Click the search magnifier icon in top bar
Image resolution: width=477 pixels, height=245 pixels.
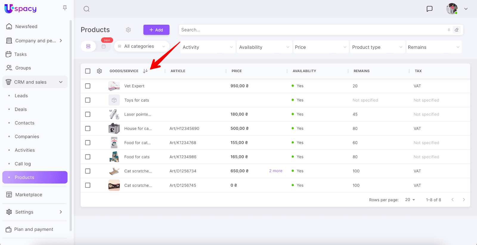click(x=86, y=9)
